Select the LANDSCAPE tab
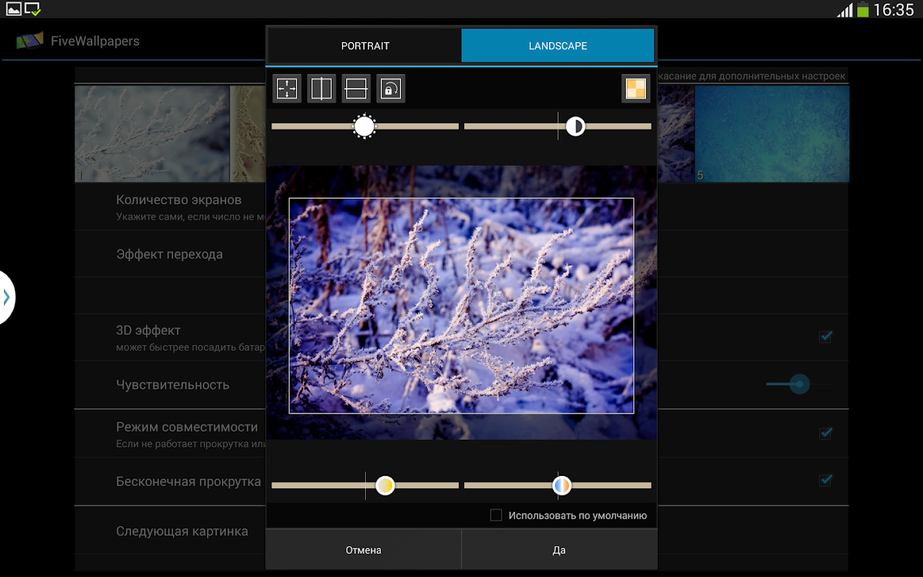The image size is (923, 577). pos(558,46)
